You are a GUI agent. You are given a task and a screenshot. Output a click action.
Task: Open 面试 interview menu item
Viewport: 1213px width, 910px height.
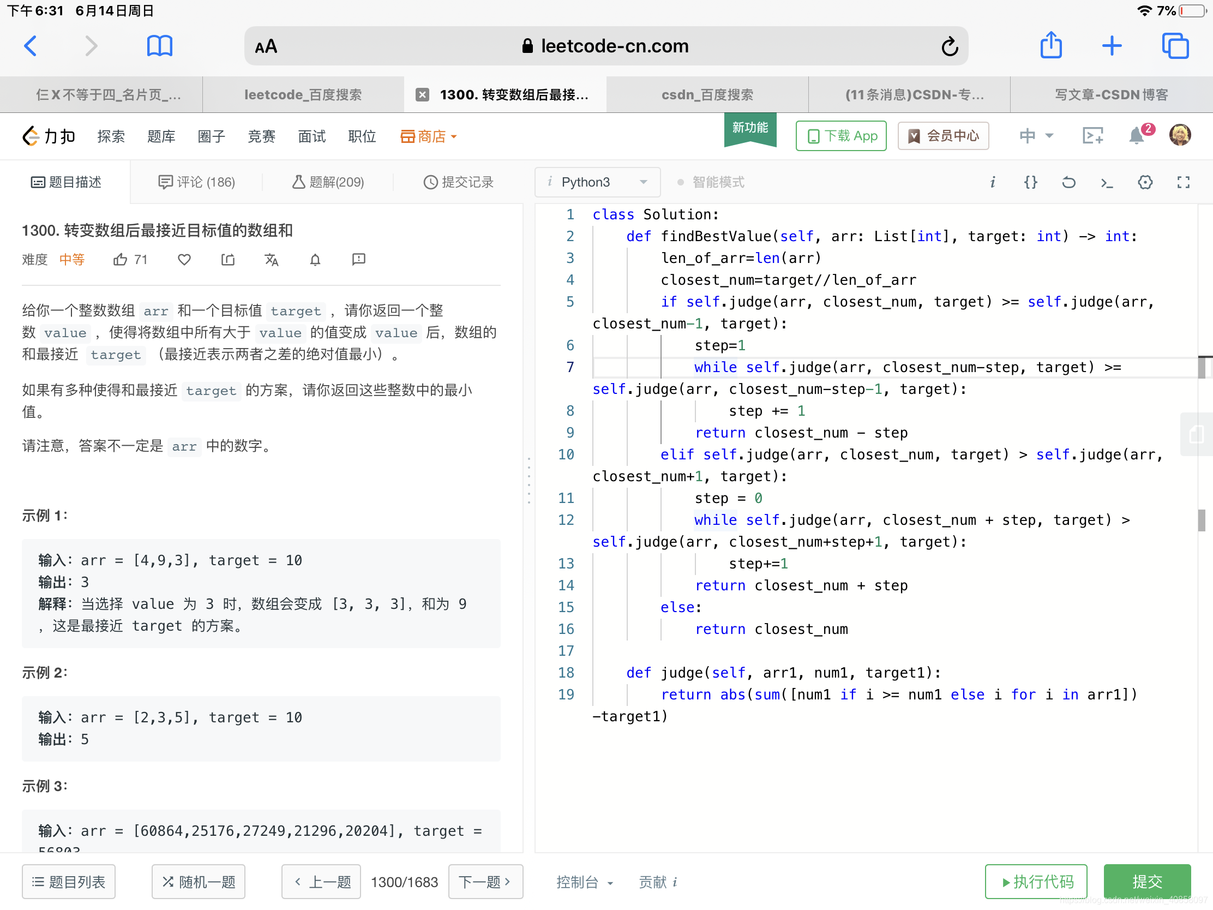311,136
